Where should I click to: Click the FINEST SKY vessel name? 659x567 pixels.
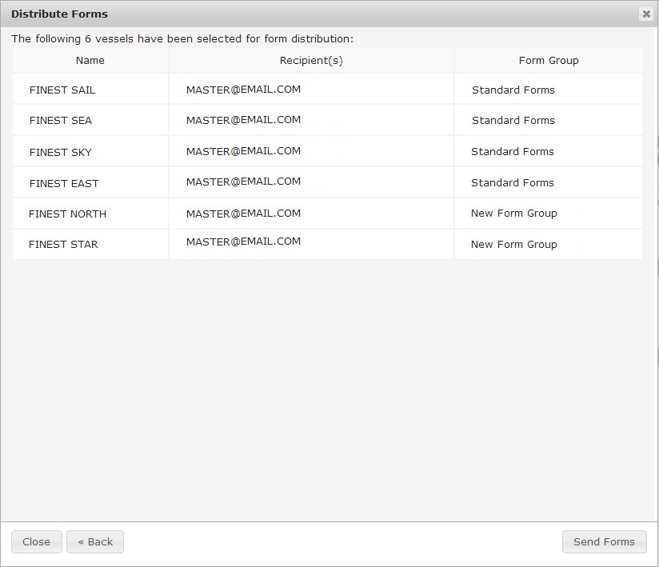(62, 152)
